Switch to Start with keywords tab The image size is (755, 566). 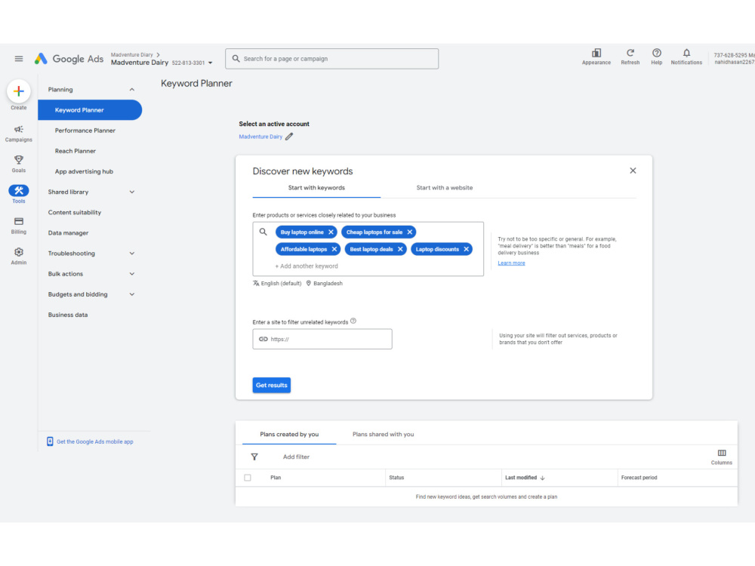(316, 188)
